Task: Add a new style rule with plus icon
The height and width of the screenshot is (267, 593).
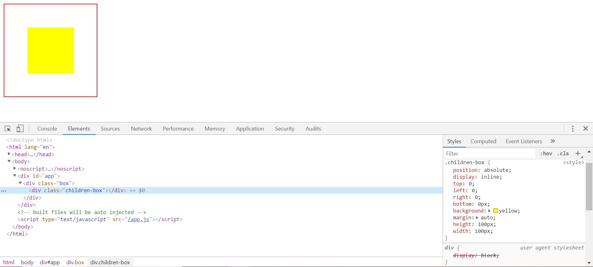Action: 578,153
